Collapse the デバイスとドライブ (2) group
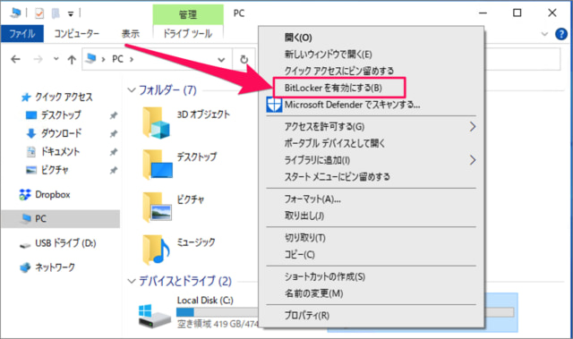 click(132, 281)
